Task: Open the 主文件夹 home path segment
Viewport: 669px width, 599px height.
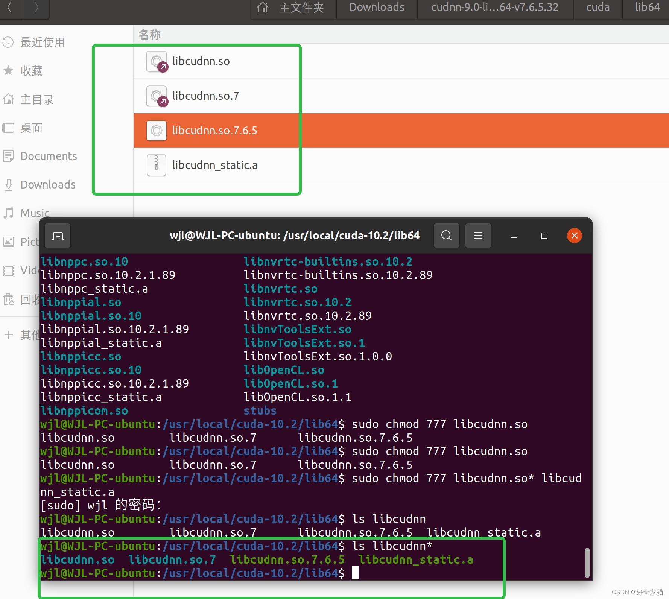Action: 293,8
